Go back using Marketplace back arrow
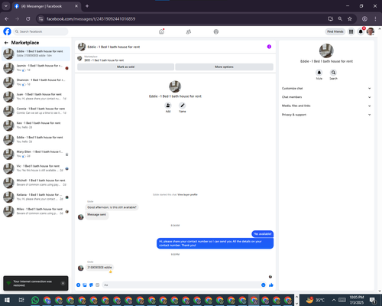 [x=6, y=43]
